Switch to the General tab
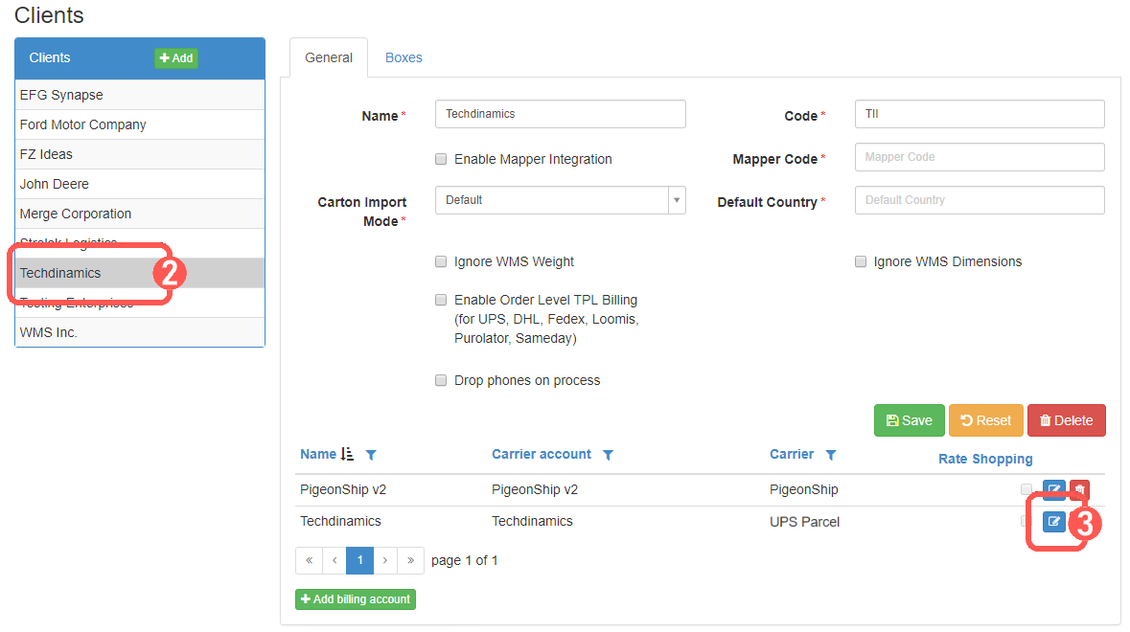The image size is (1130, 632). (x=329, y=57)
